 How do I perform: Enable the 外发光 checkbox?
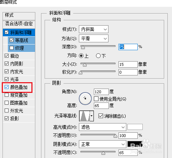(6, 111)
